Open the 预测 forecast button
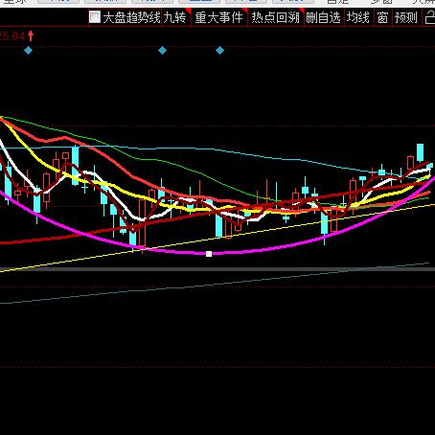This screenshot has width=435, height=435. click(x=406, y=17)
